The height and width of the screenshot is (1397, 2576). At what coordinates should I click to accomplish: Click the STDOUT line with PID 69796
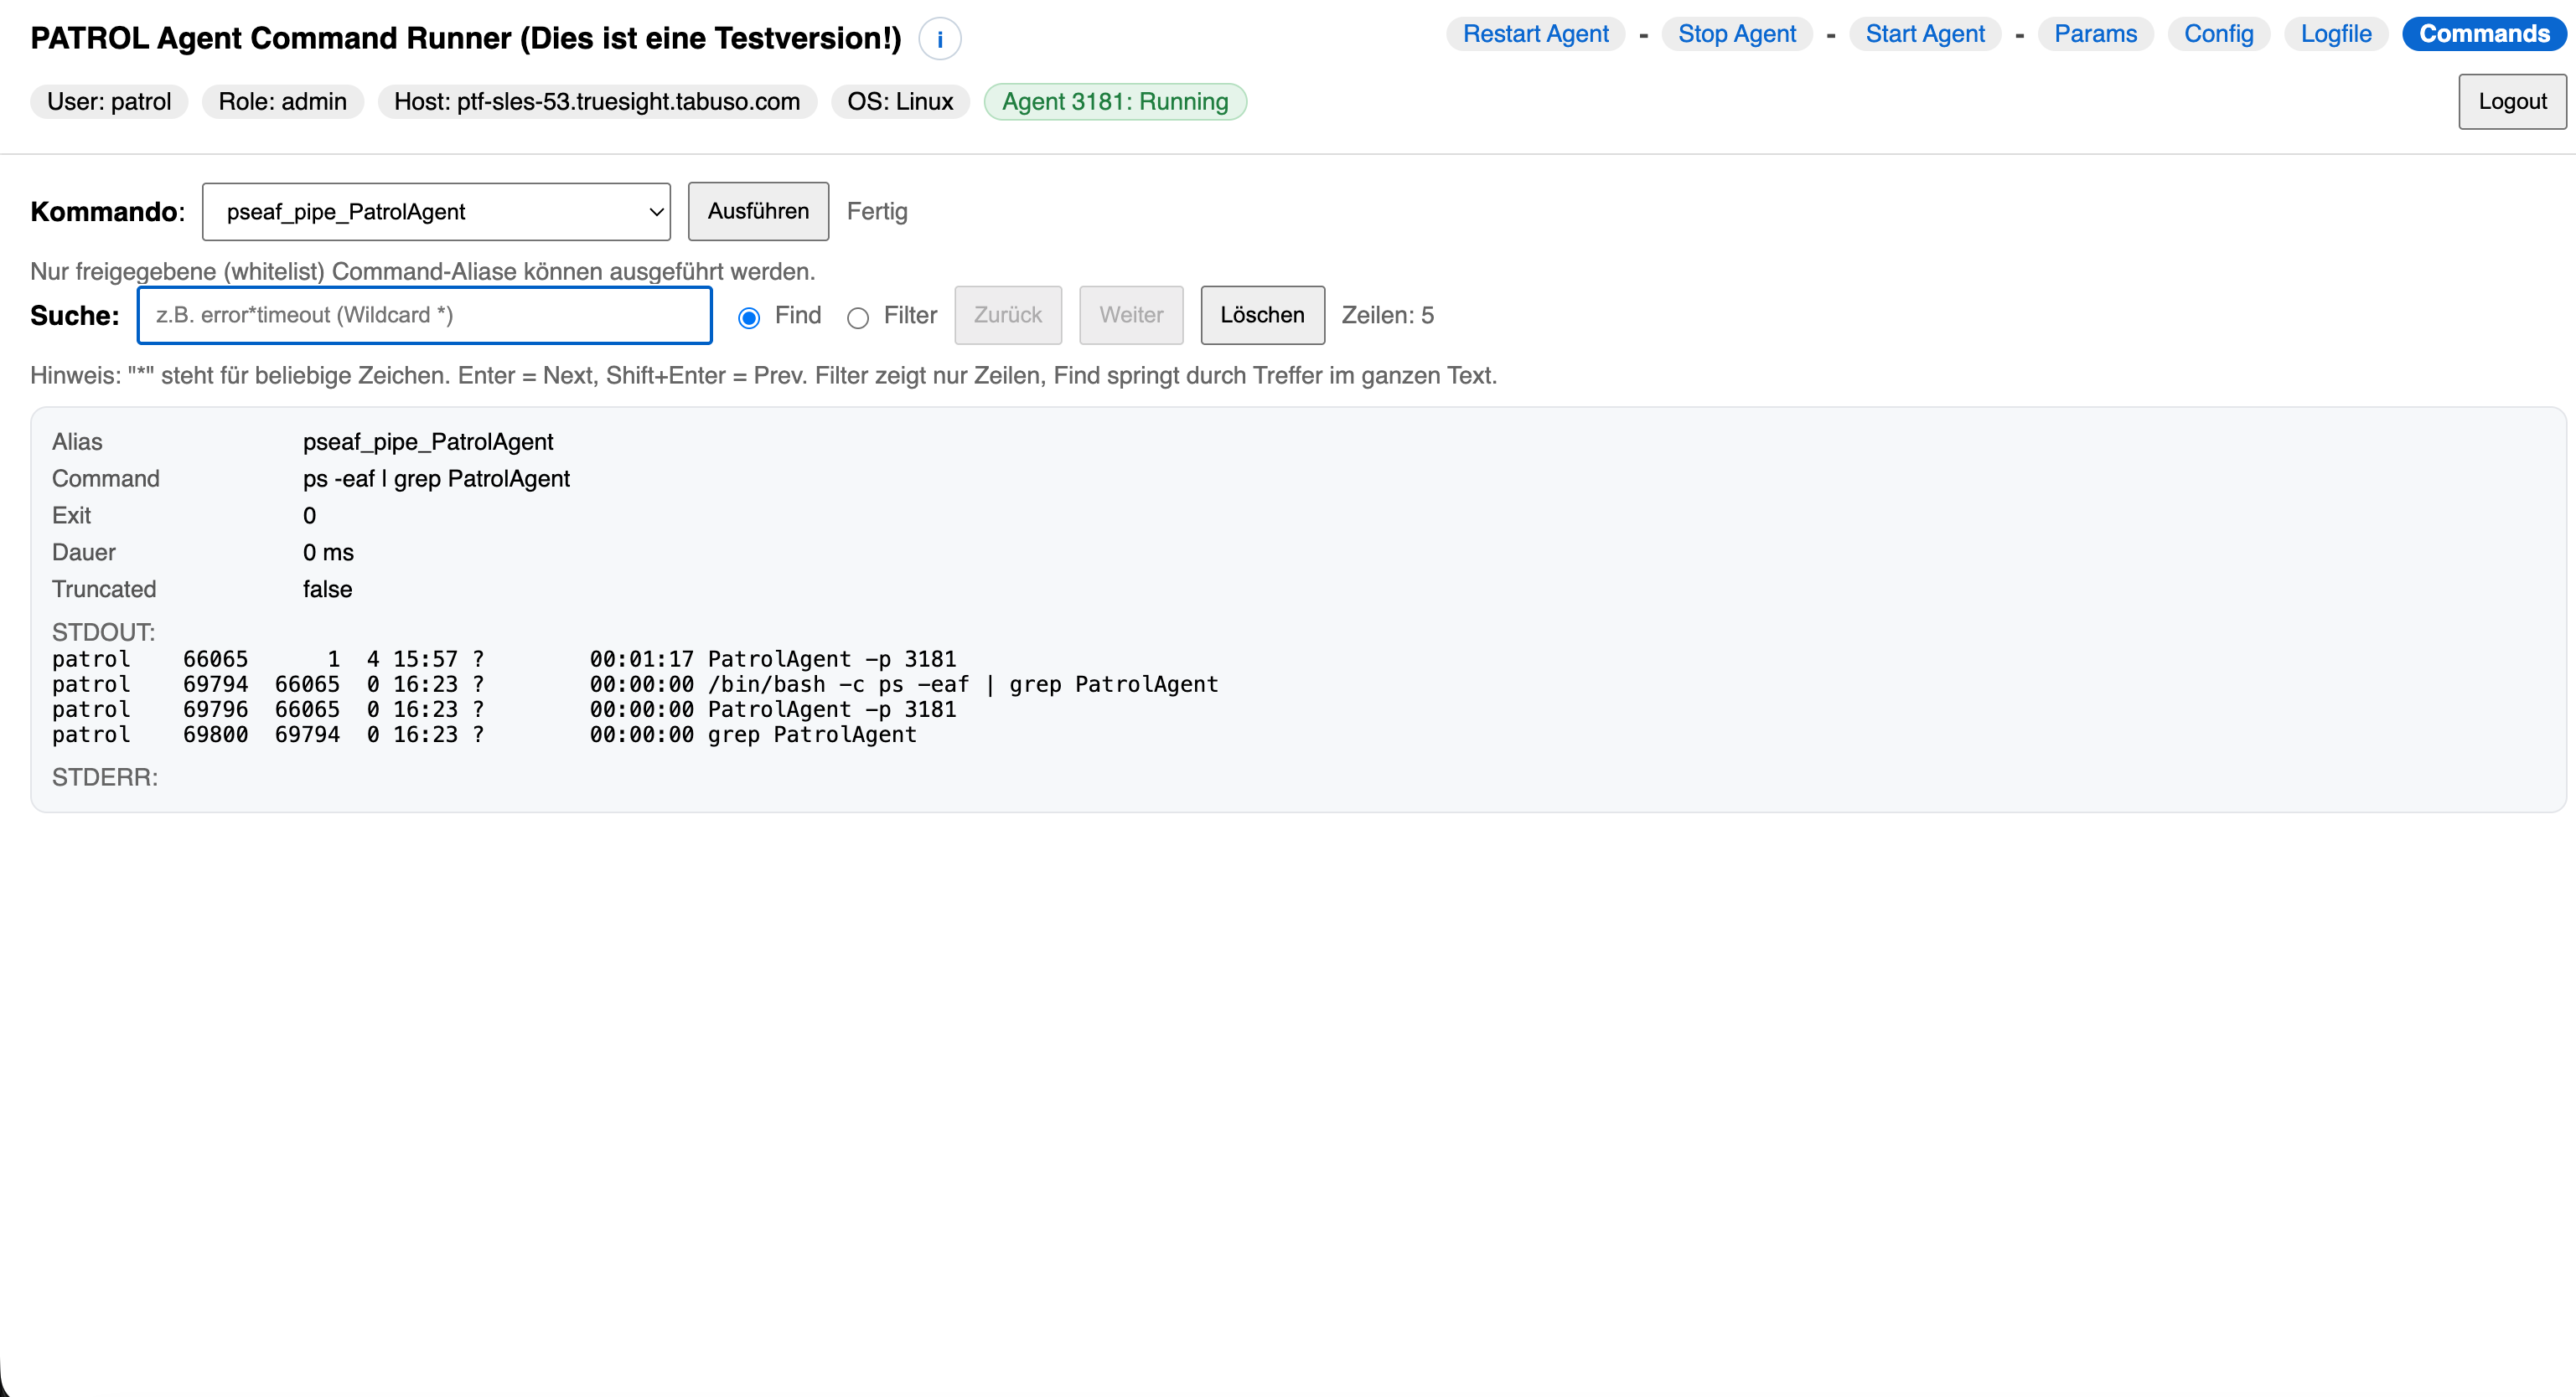pos(504,709)
